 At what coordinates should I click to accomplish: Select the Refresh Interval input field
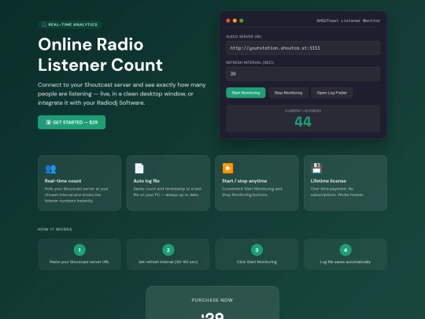click(303, 74)
